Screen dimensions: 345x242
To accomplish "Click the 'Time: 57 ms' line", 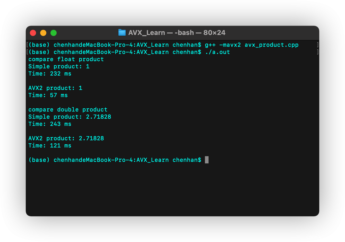I will [x=48, y=95].
